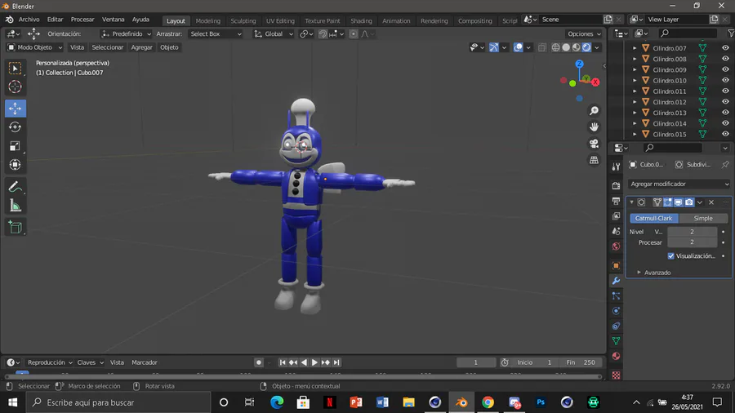Switch to wireframe viewport shading
The width and height of the screenshot is (735, 413).
pyautogui.click(x=555, y=47)
